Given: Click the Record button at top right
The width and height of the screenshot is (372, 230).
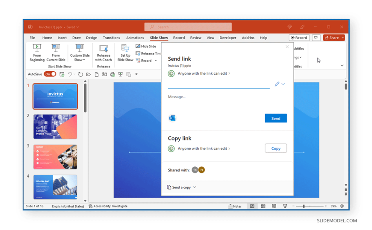Looking at the screenshot, I should point(299,38).
